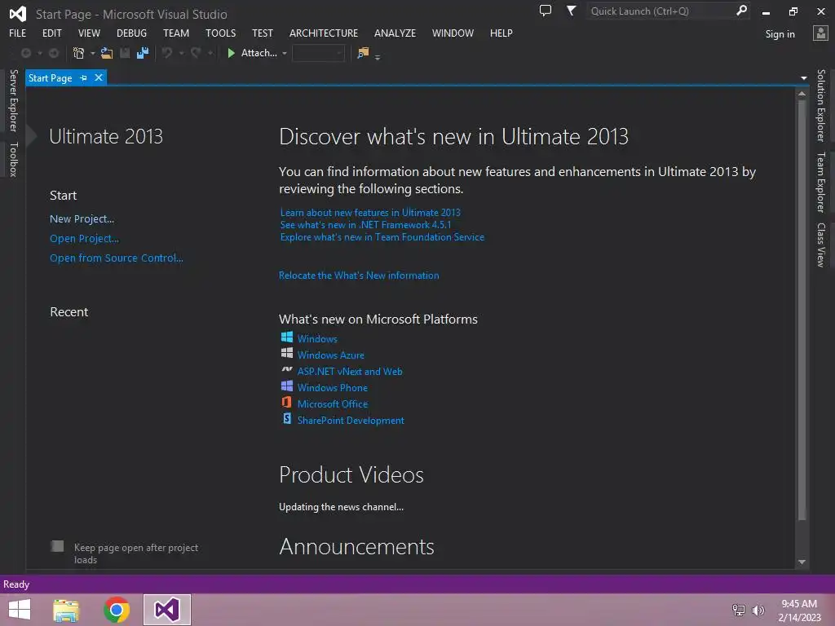
Task: Click the green Start debugging arrow
Action: [231, 53]
